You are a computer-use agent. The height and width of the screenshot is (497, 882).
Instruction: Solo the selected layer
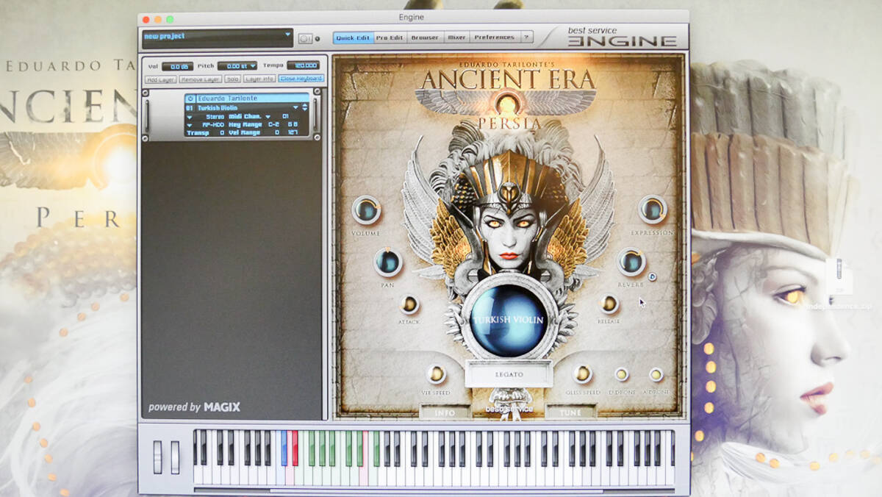click(x=232, y=79)
